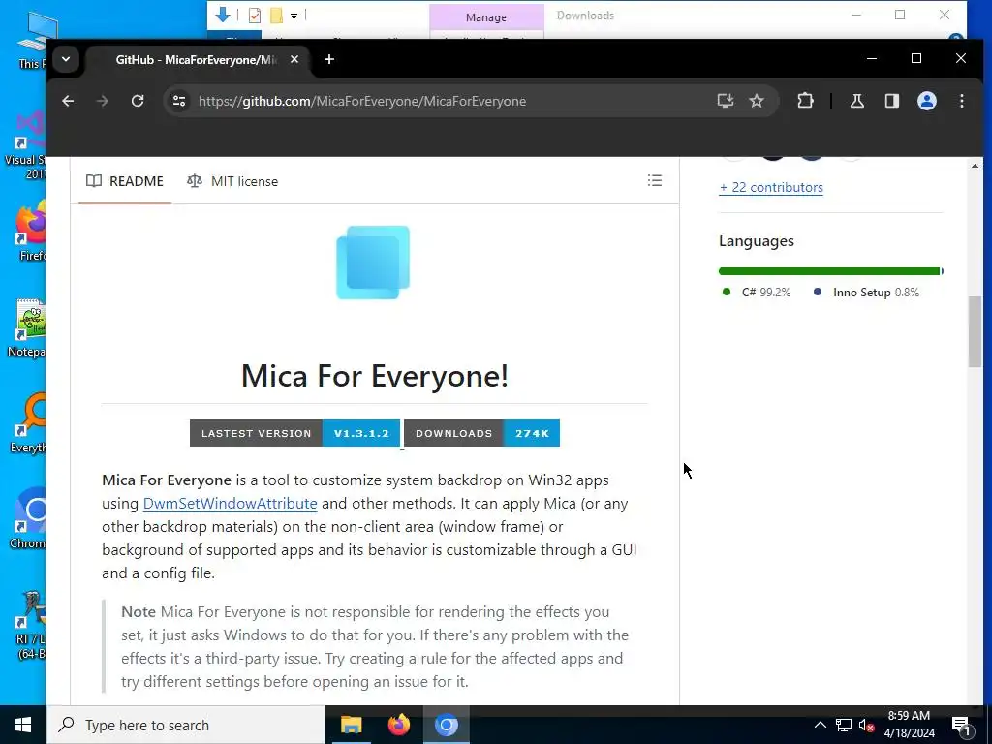Open the Firefox desktop shortcut
The width and height of the screenshot is (992, 744).
click(x=30, y=231)
